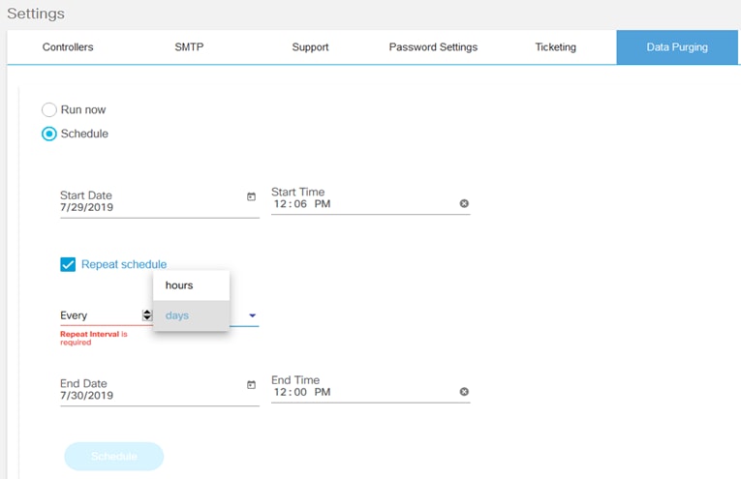The image size is (741, 479).
Task: Uncheck the Repeat schedule checkbox
Action: click(68, 264)
